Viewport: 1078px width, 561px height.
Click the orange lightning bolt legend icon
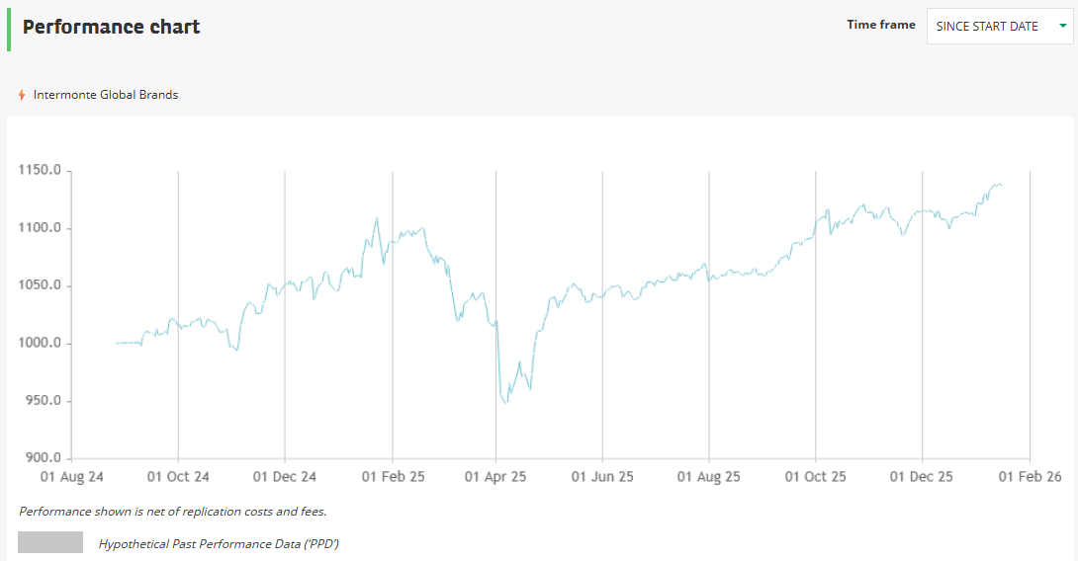[x=22, y=95]
